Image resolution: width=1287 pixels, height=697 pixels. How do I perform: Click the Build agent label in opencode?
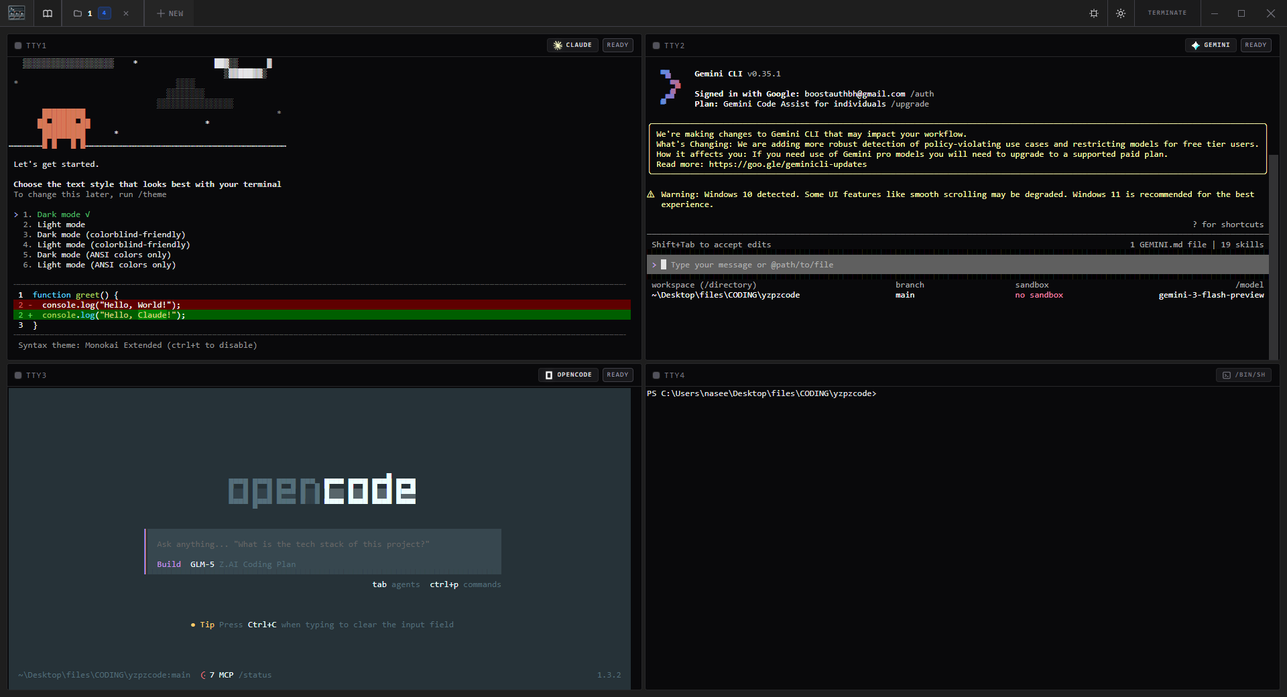pos(169,564)
